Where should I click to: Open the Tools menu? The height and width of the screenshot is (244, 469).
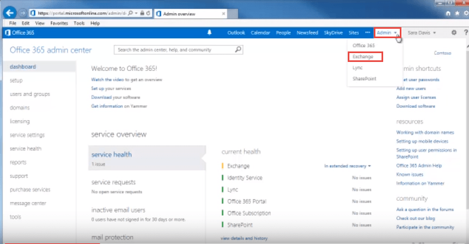pos(79,23)
